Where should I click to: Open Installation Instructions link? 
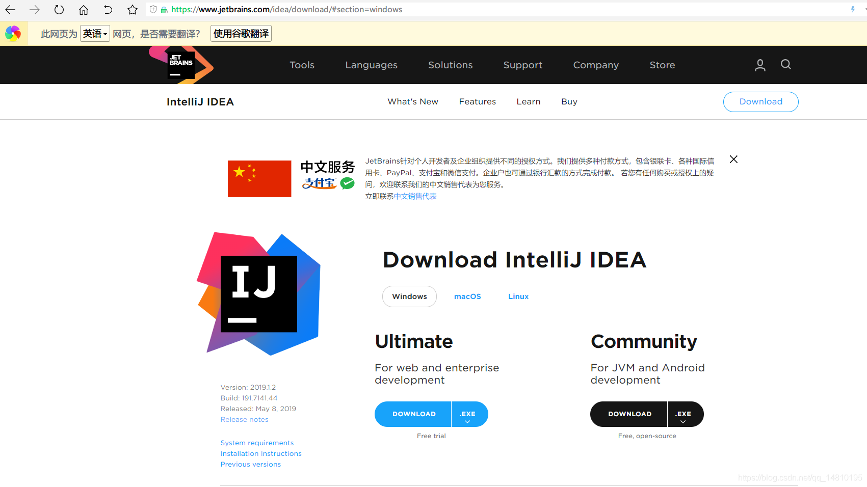[261, 454]
